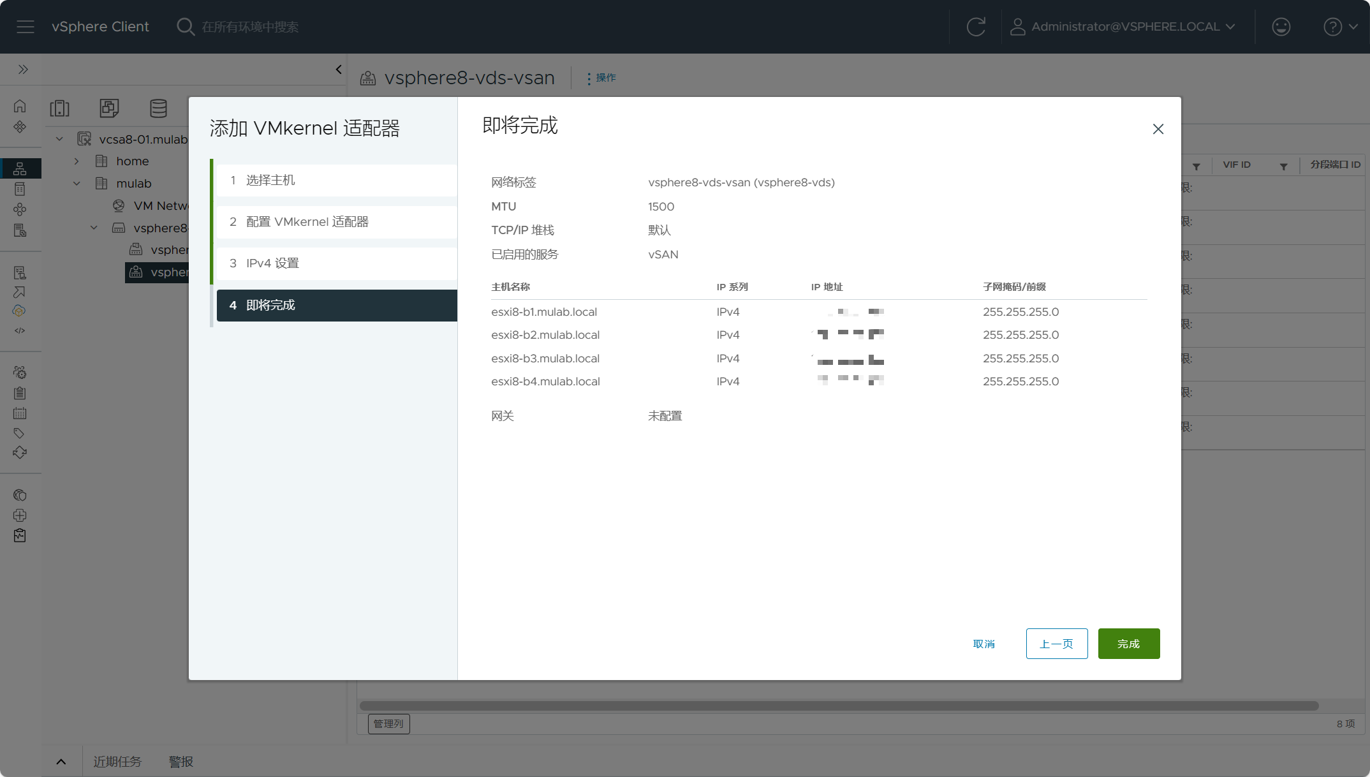
Task: Collapse the mulab datacenter node
Action: click(77, 183)
